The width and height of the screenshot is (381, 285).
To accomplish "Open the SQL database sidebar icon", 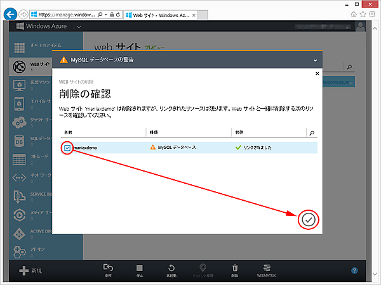I will pyautogui.click(x=19, y=139).
